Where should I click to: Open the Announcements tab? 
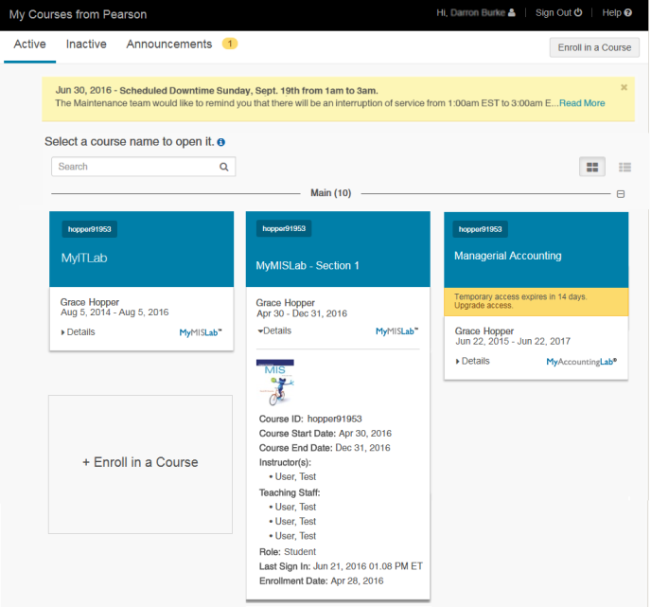169,45
